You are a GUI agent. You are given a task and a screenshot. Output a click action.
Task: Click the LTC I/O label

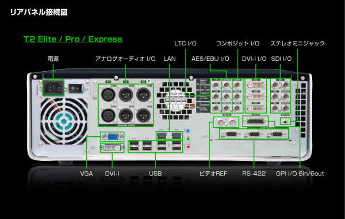(185, 43)
